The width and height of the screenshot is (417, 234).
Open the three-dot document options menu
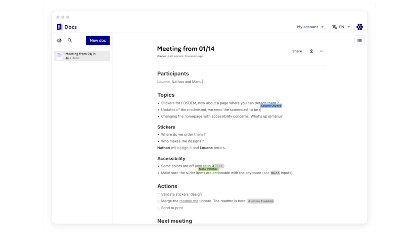click(321, 51)
